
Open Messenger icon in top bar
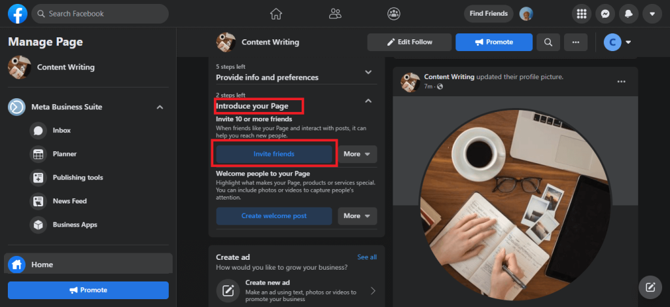[x=605, y=14]
